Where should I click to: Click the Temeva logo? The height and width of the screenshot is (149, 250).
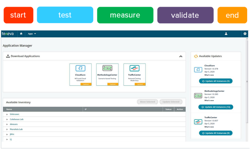(x=8, y=34)
